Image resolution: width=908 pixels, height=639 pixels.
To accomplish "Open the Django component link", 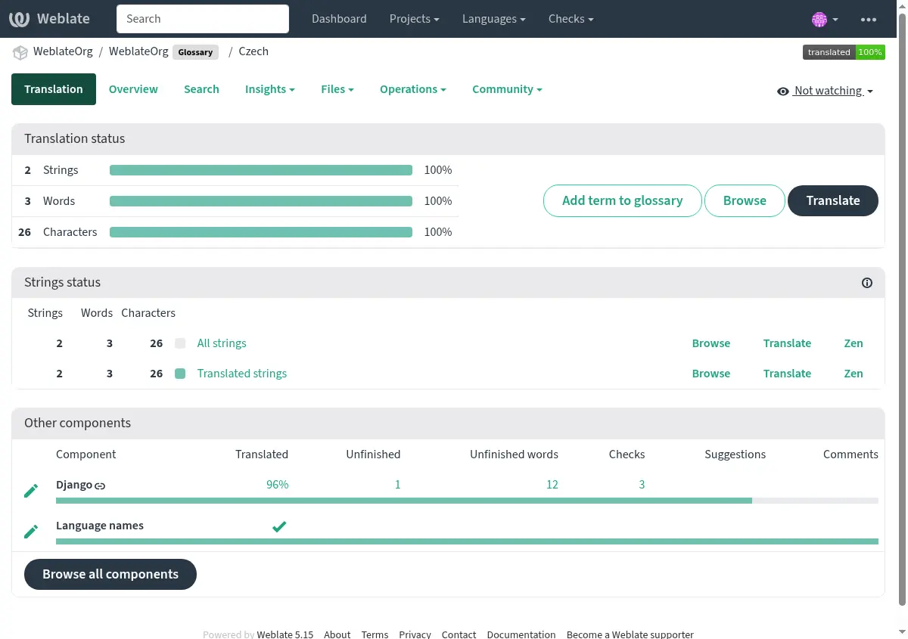I will 74,485.
